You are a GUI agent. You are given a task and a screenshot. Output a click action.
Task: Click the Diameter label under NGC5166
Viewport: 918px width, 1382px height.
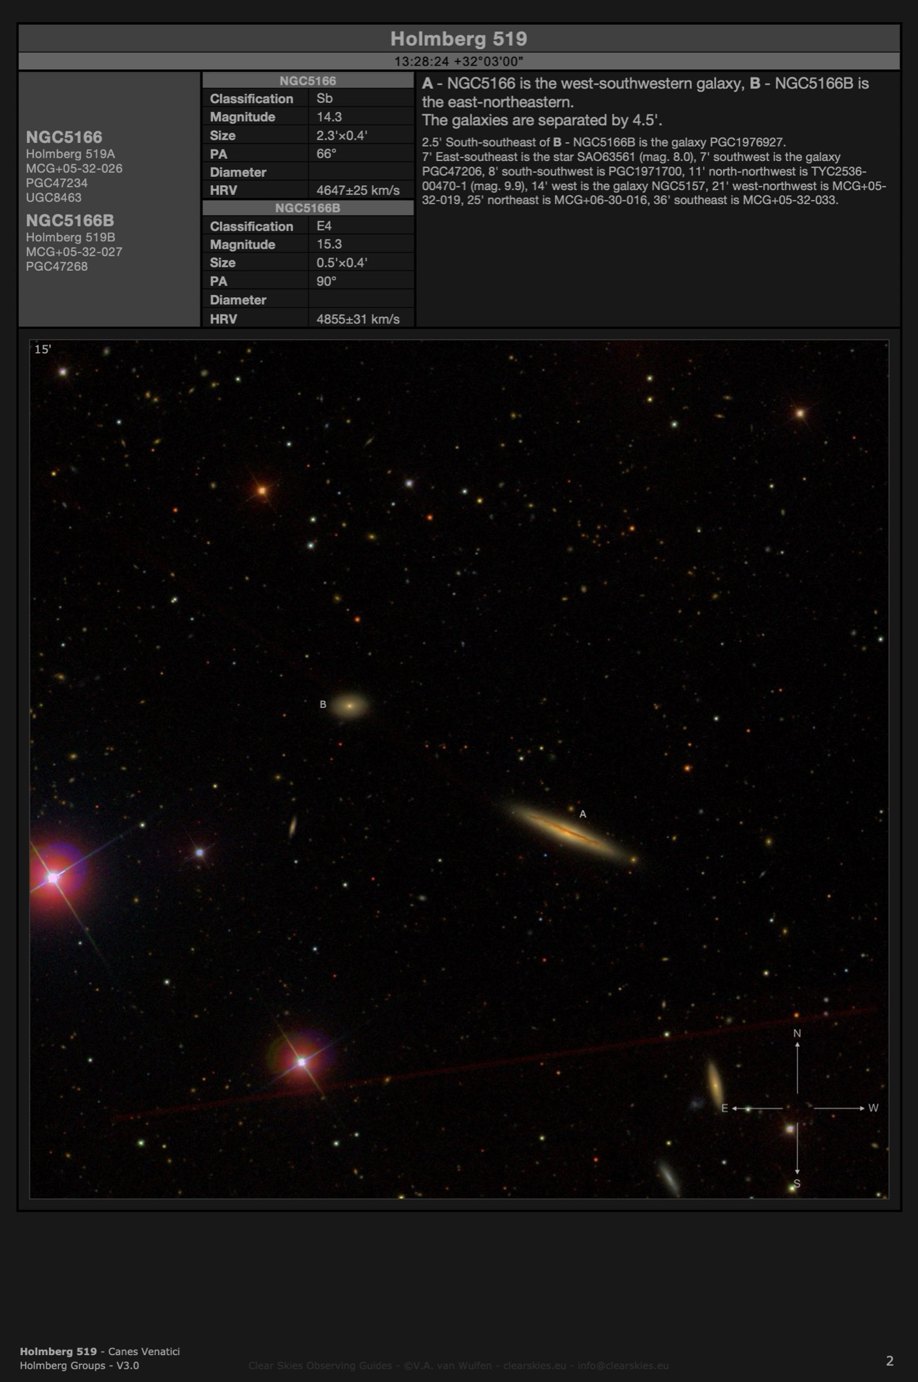tap(238, 173)
